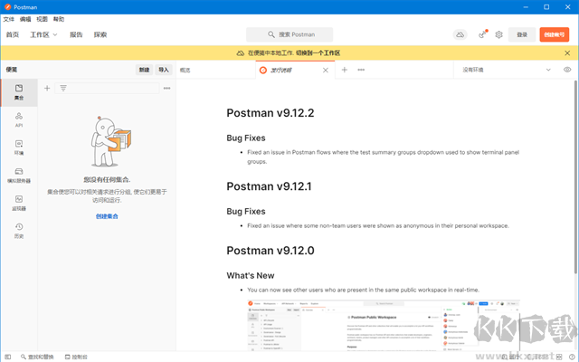Click the 您没有任何集合 message text
579x362 pixels.
[107, 179]
